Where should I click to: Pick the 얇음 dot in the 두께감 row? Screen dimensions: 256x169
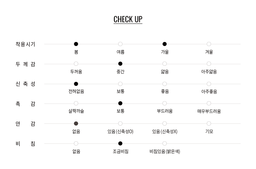click(x=165, y=64)
